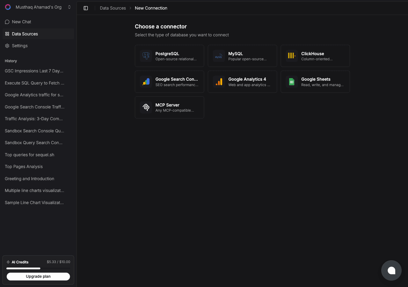Image resolution: width=408 pixels, height=287 pixels.
Task: Select Google Search Console connector title
Action: (177, 79)
